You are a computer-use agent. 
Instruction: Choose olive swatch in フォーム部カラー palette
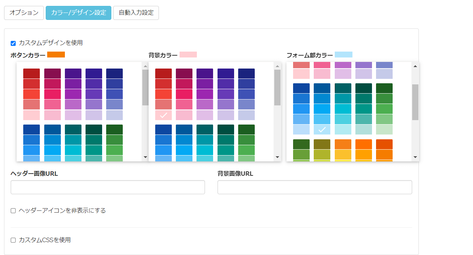[322, 144]
